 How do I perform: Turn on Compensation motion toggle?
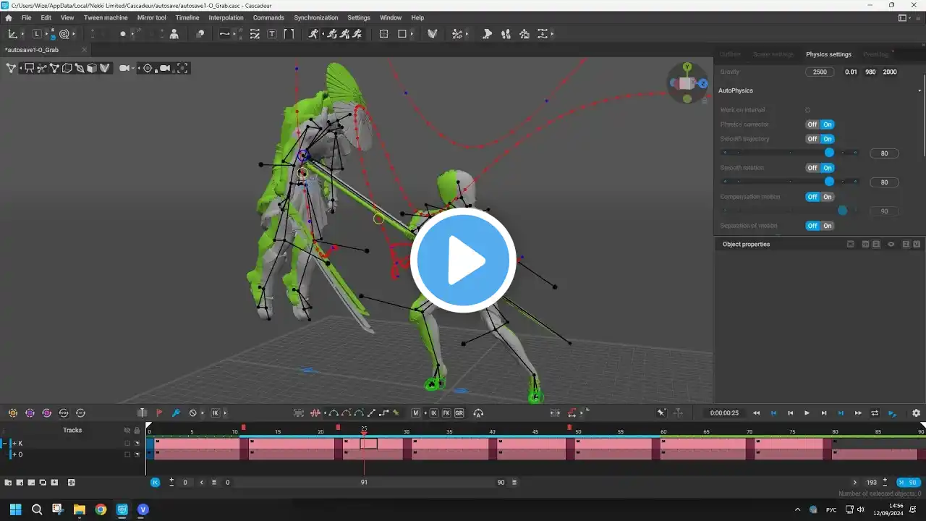pos(828,197)
